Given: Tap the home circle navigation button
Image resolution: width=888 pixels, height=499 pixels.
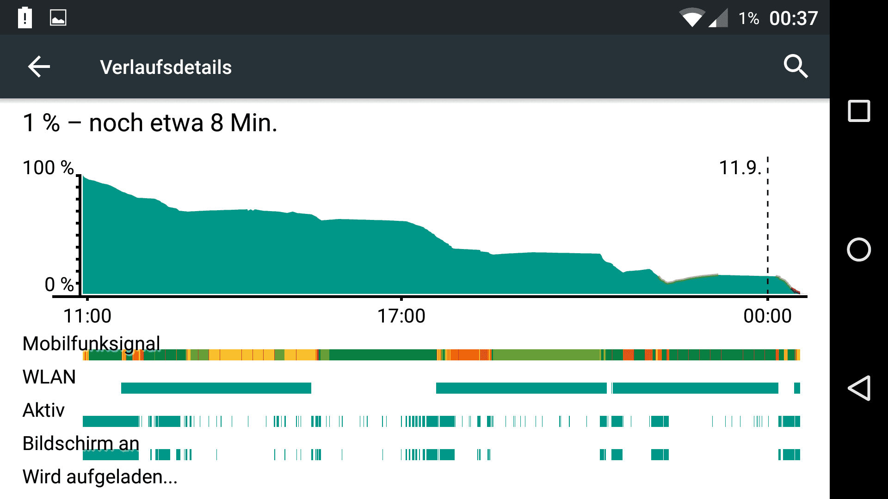Looking at the screenshot, I should [859, 249].
